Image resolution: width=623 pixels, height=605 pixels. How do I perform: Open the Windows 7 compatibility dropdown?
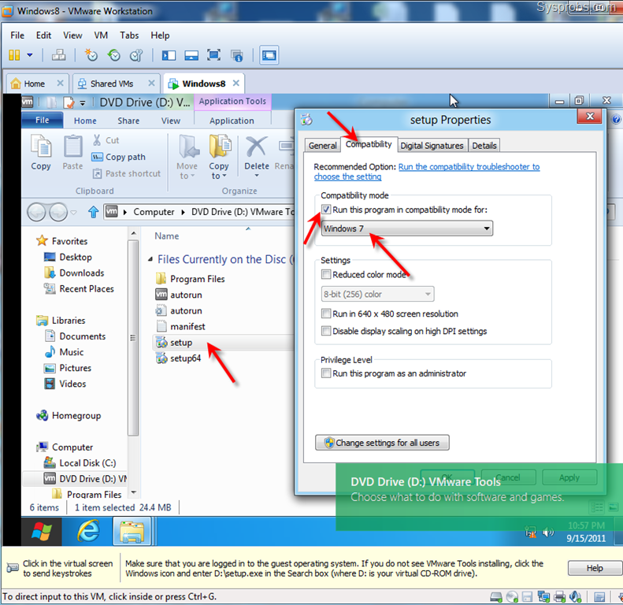click(407, 228)
